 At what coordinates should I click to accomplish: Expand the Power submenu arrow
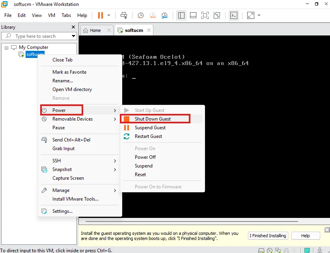[115, 110]
